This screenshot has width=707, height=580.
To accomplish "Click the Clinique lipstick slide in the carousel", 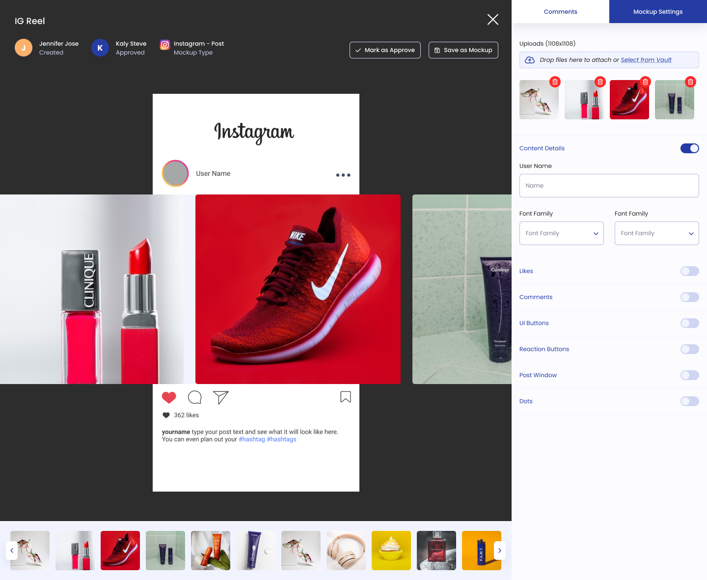I will [x=92, y=289].
